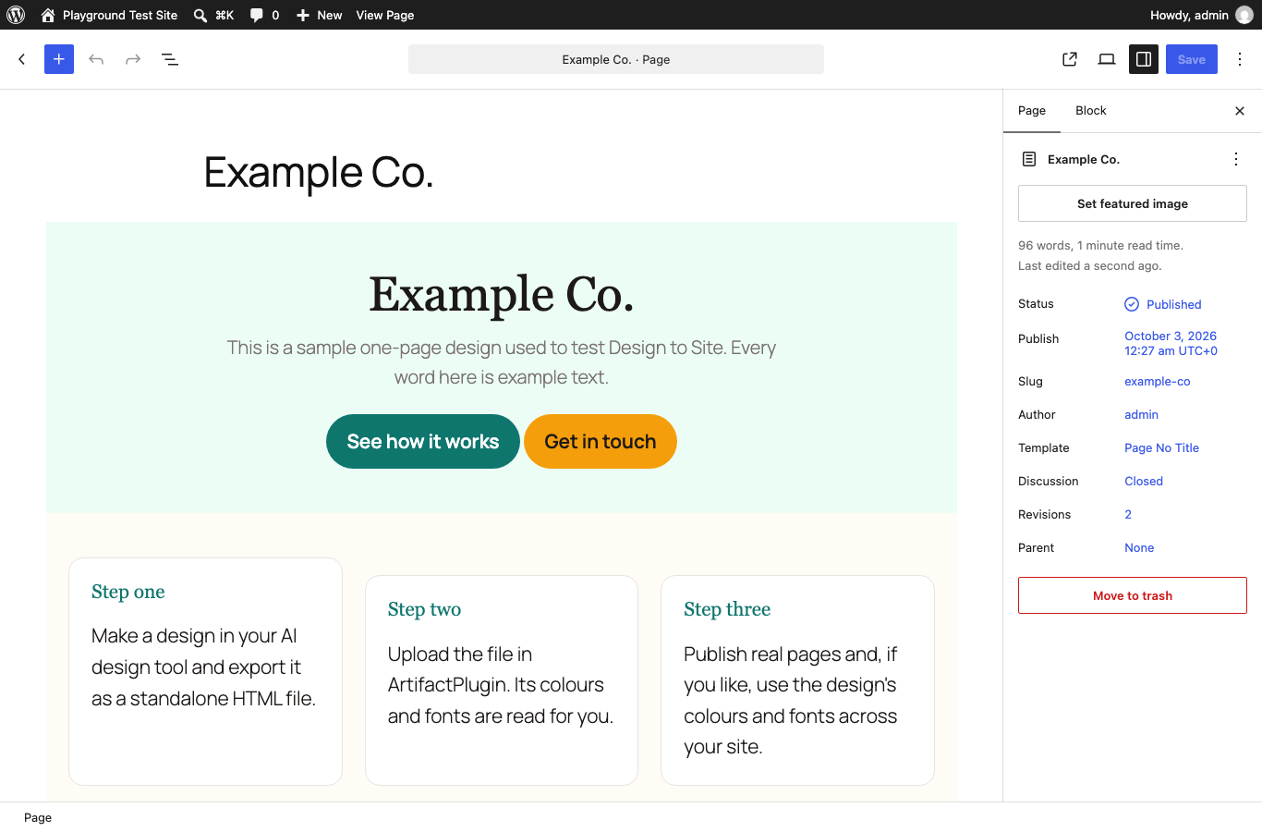
Task: View page in new tab icon
Action: pos(1070,59)
